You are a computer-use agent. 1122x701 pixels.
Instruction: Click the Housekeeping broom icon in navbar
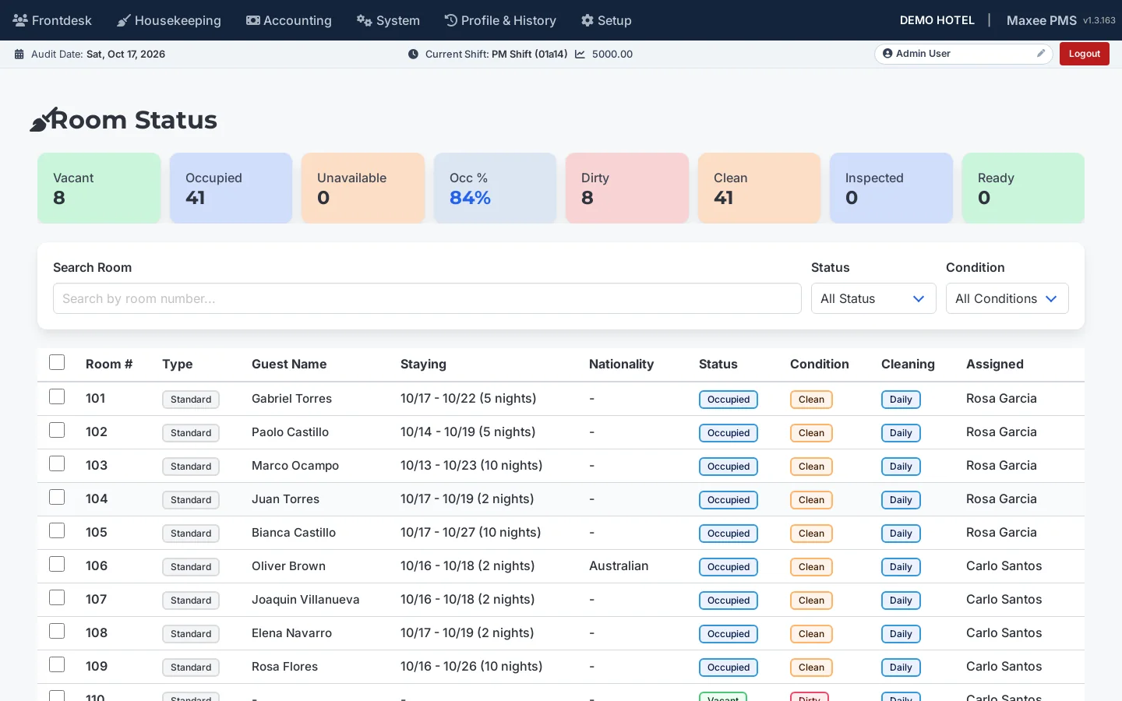point(123,20)
